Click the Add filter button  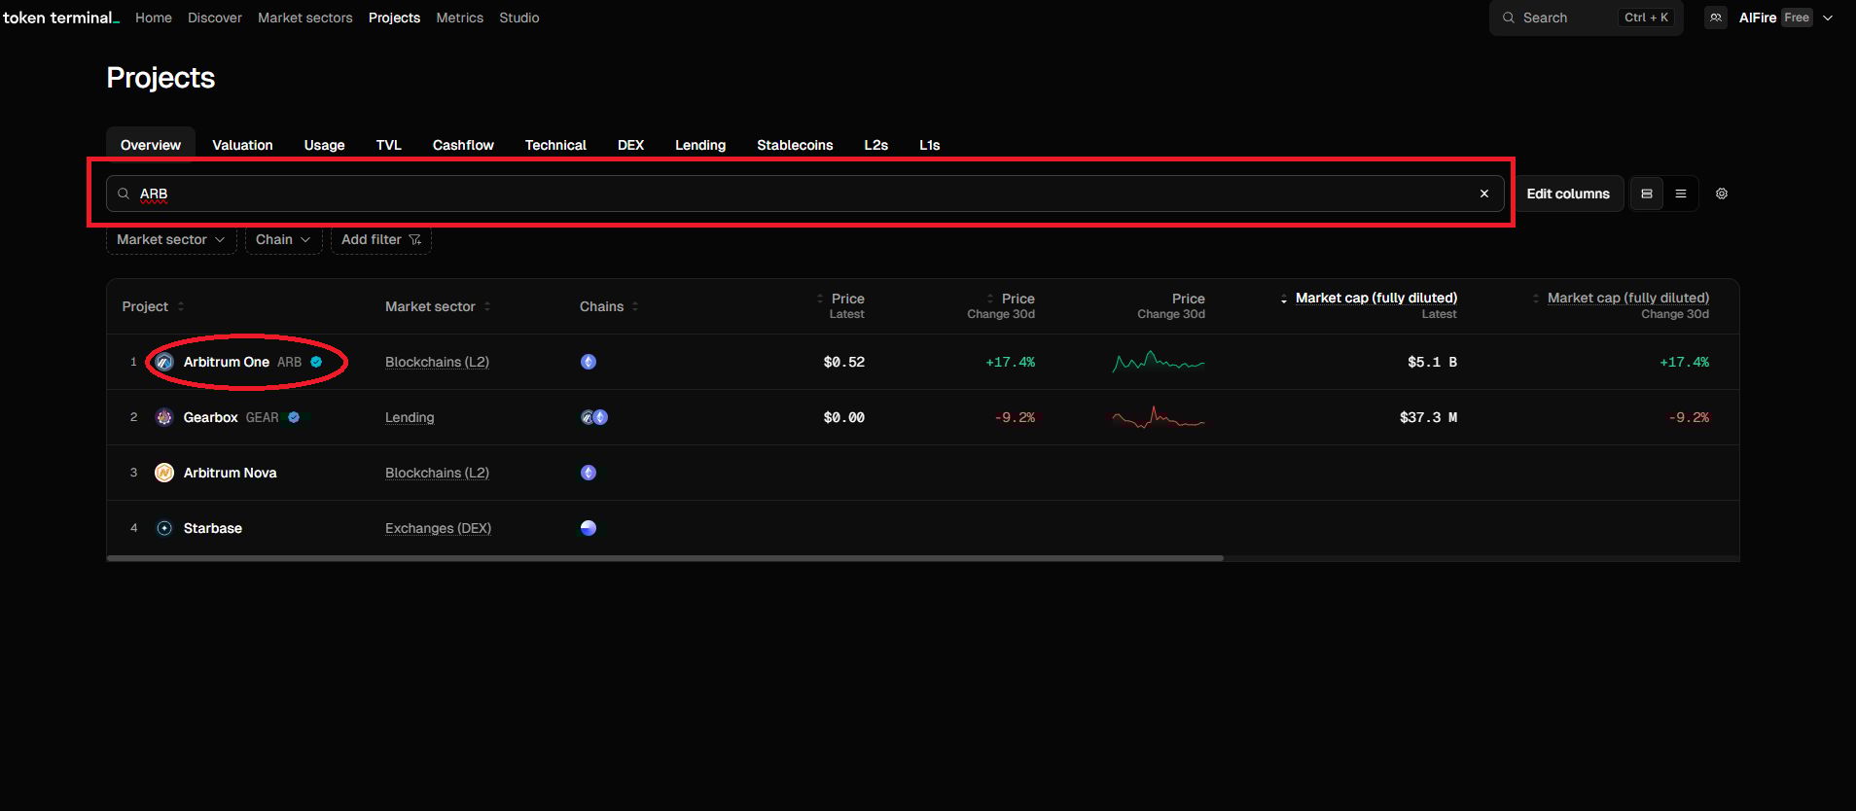381,239
